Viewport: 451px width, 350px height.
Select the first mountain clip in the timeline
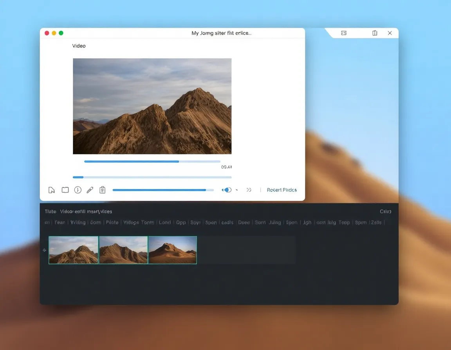[x=74, y=250]
